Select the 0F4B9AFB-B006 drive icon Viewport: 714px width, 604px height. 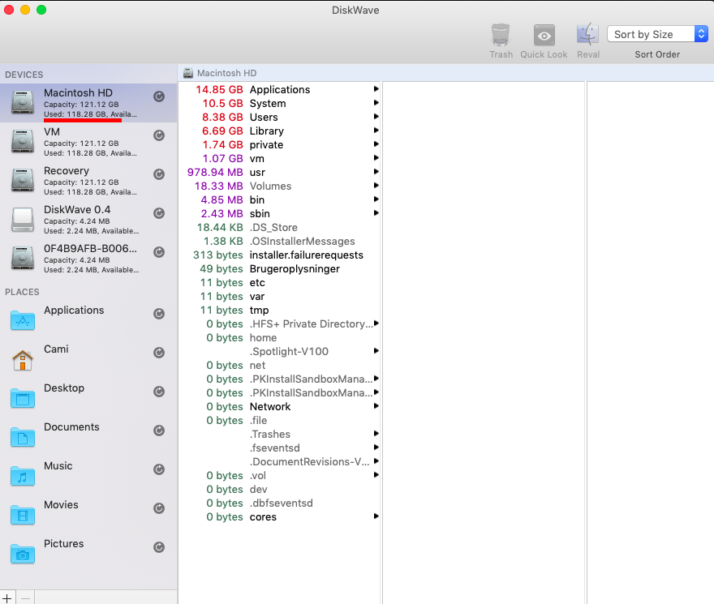click(23, 258)
